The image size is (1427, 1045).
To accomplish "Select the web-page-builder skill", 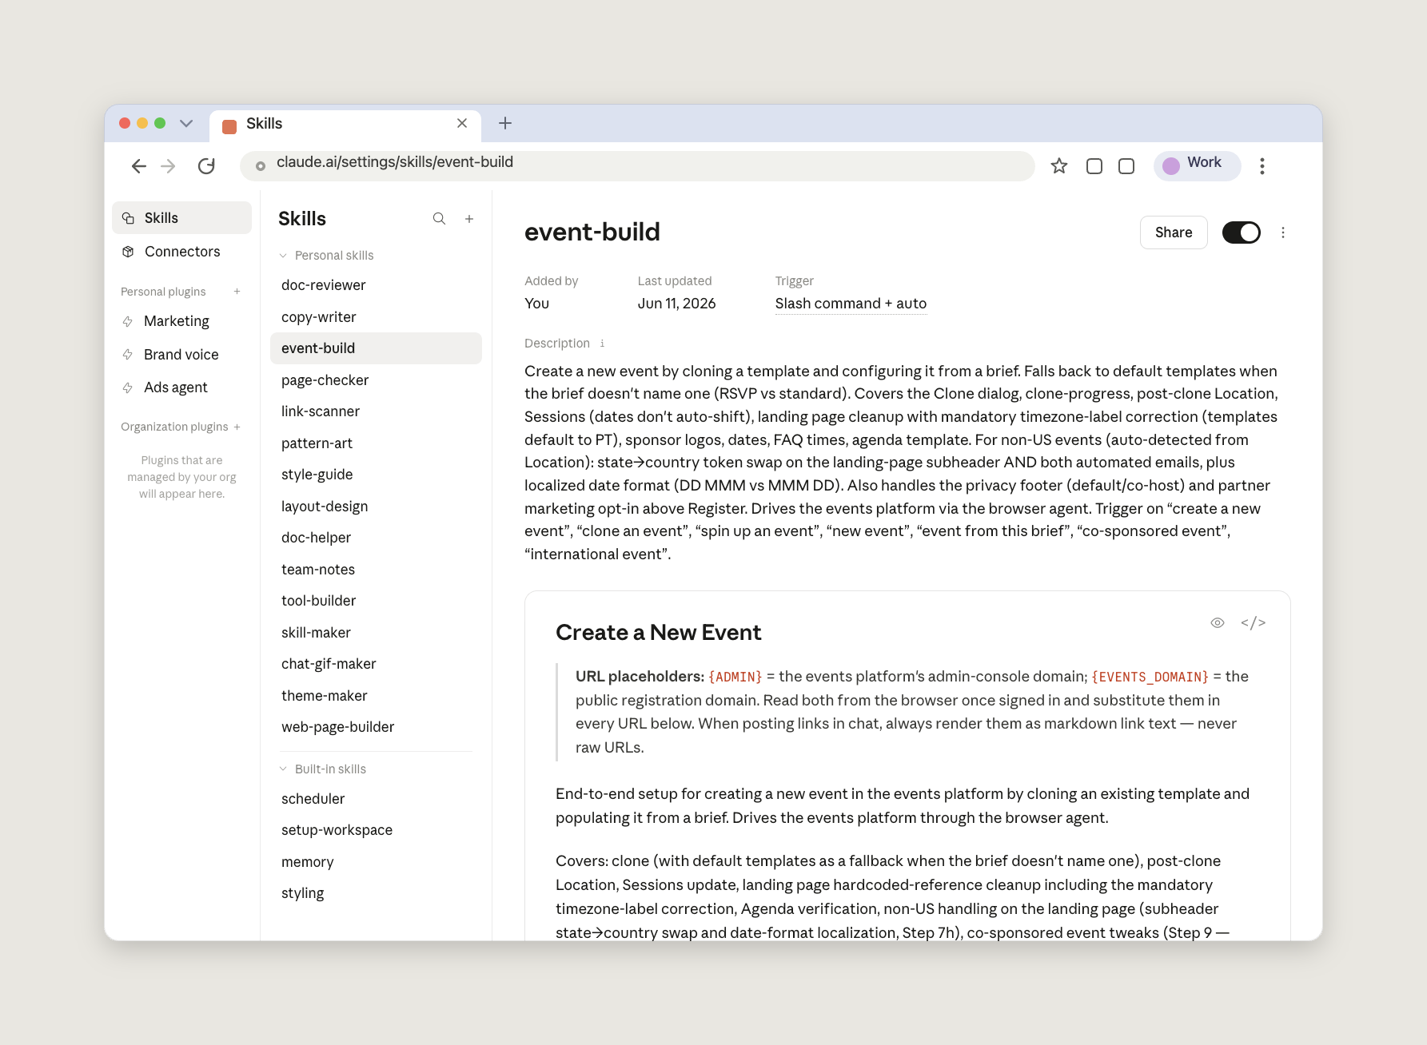I will pos(376,727).
